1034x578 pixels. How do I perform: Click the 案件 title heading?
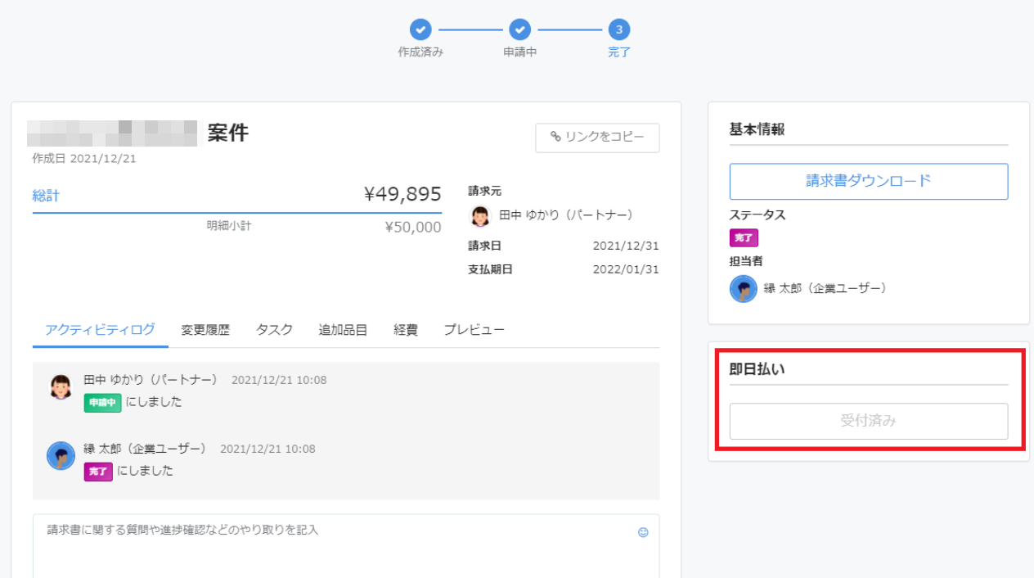pyautogui.click(x=227, y=133)
